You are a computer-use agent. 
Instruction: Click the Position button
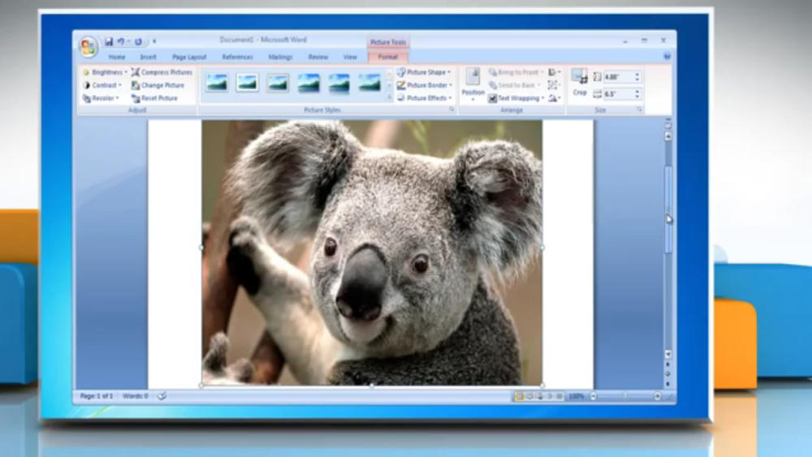click(x=473, y=84)
